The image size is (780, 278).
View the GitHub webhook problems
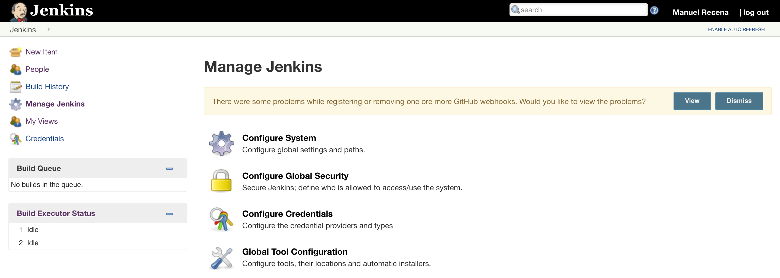tap(692, 101)
